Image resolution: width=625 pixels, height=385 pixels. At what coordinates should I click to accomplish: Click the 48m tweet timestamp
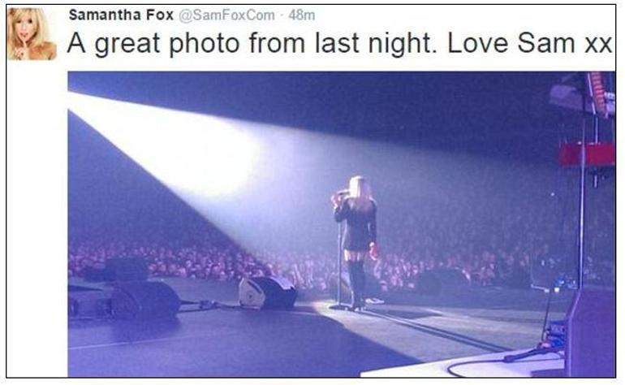[x=302, y=15]
